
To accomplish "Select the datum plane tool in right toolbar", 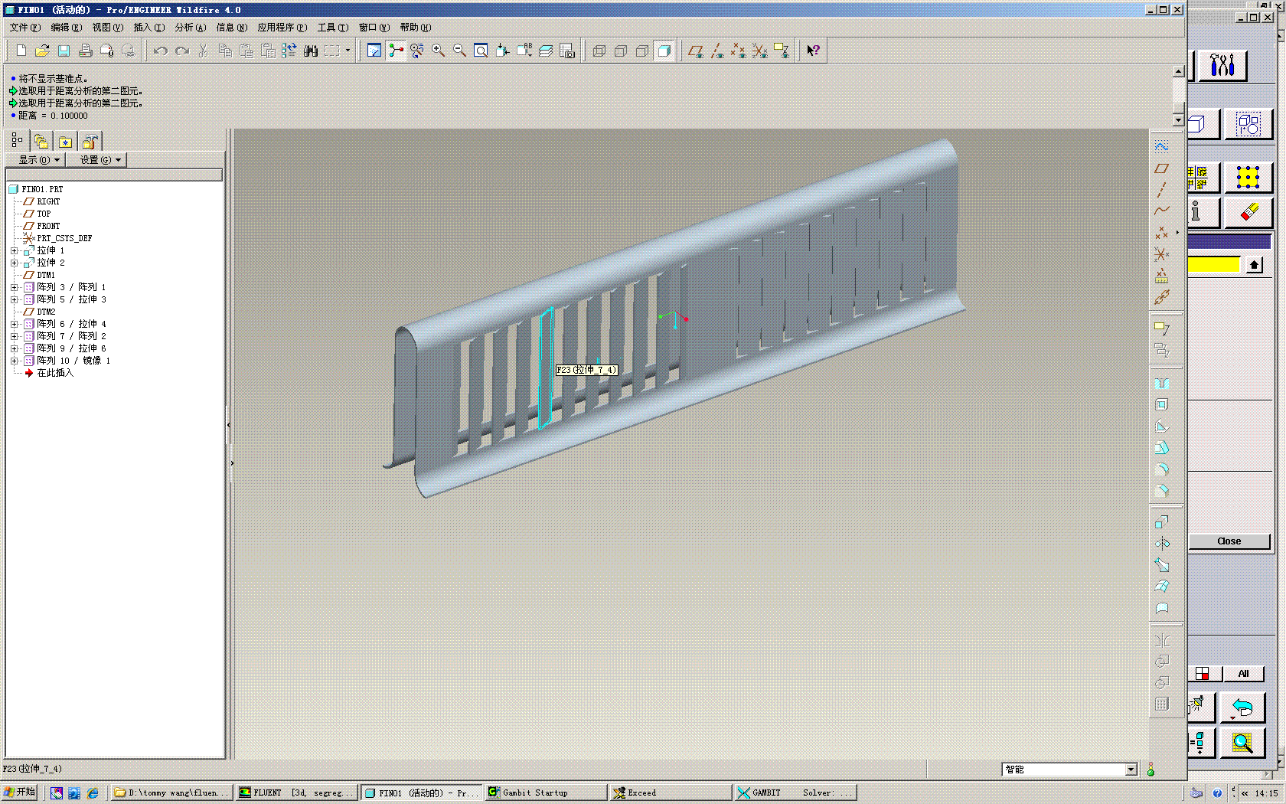I will (1162, 168).
